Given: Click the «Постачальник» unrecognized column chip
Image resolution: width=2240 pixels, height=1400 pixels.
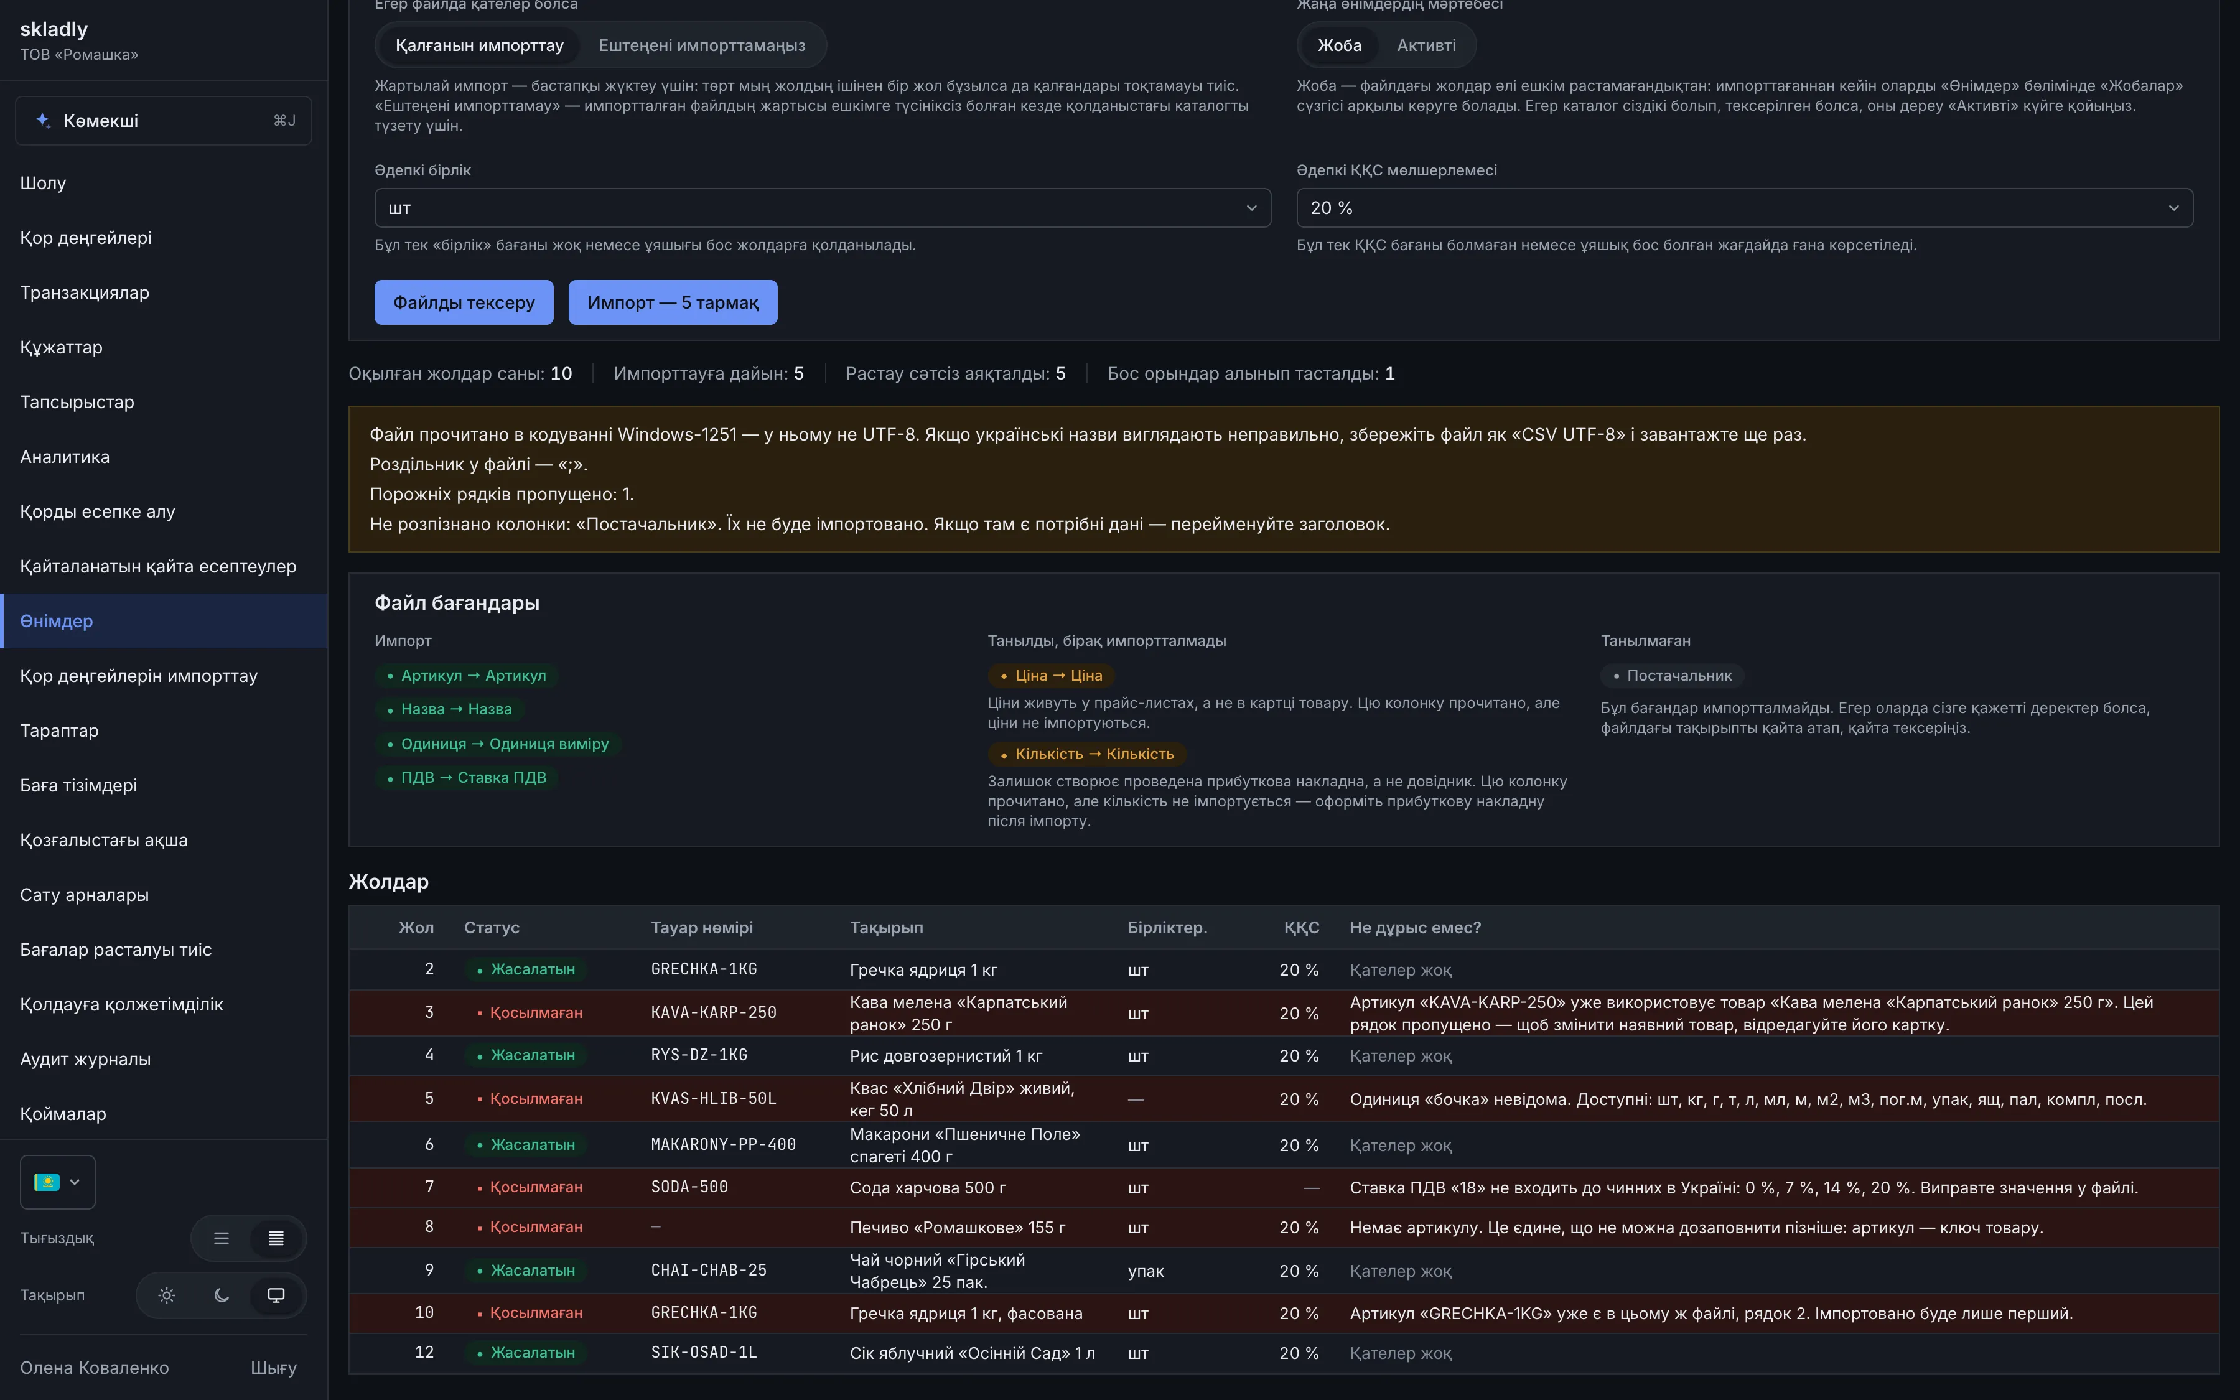Looking at the screenshot, I should [x=1673, y=676].
